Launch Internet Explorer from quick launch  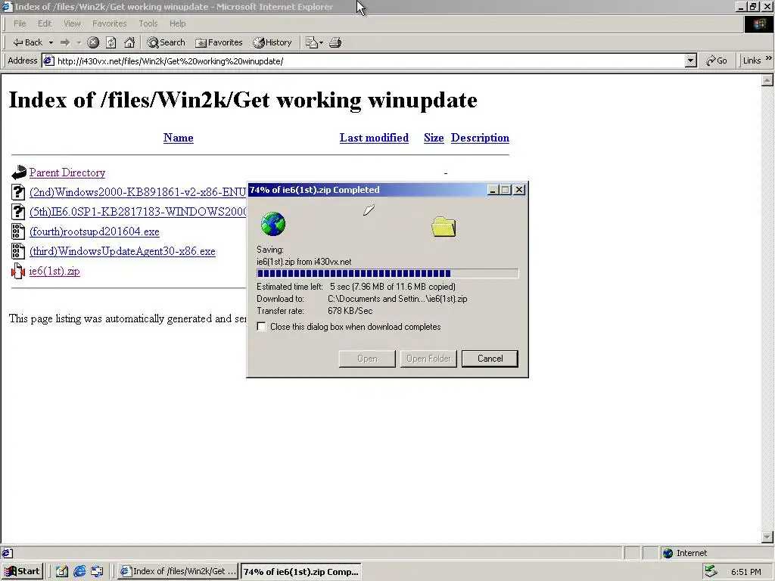[79, 572]
